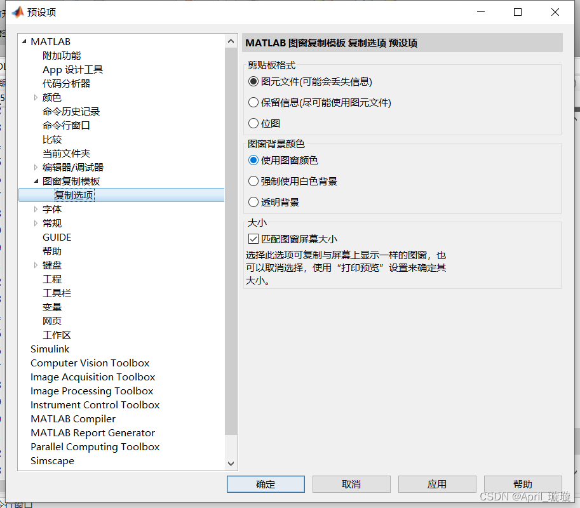This screenshot has height=508, width=580.
Task: Expand the 键盘 preferences node
Action: click(x=36, y=265)
